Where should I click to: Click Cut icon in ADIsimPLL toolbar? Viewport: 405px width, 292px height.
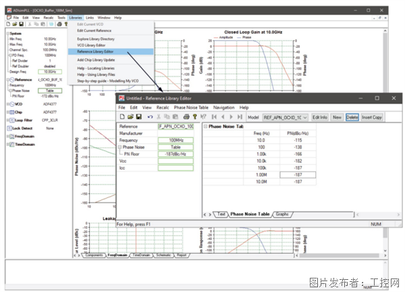click(x=30, y=24)
